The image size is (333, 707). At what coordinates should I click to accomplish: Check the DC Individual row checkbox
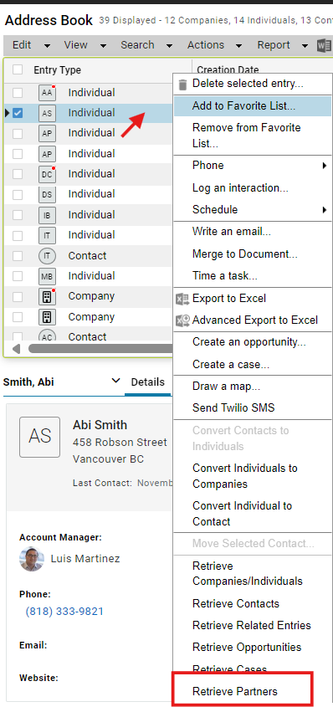18,174
